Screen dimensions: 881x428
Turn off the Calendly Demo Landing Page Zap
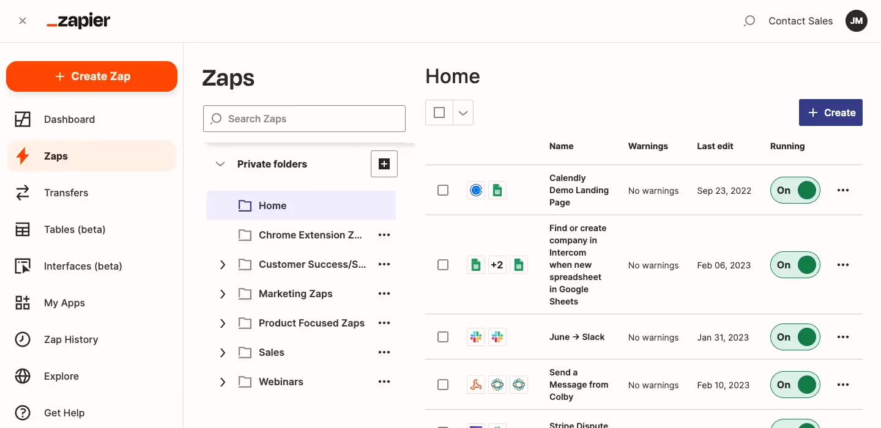click(795, 190)
